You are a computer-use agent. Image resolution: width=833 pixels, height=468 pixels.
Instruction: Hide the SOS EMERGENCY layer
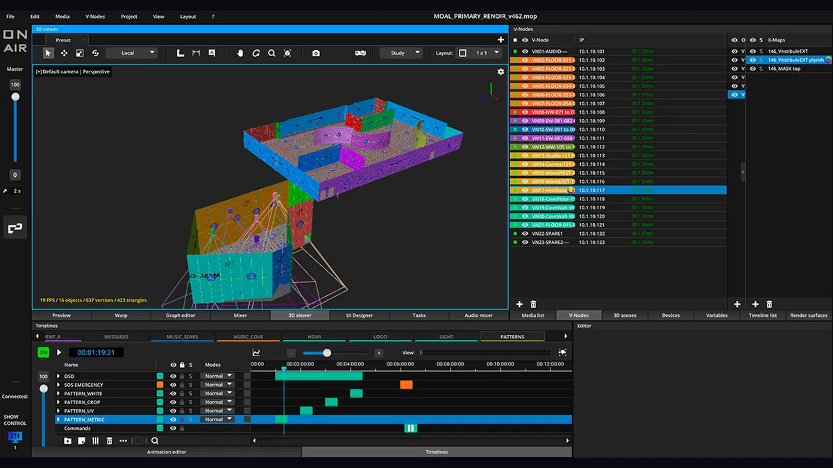173,385
